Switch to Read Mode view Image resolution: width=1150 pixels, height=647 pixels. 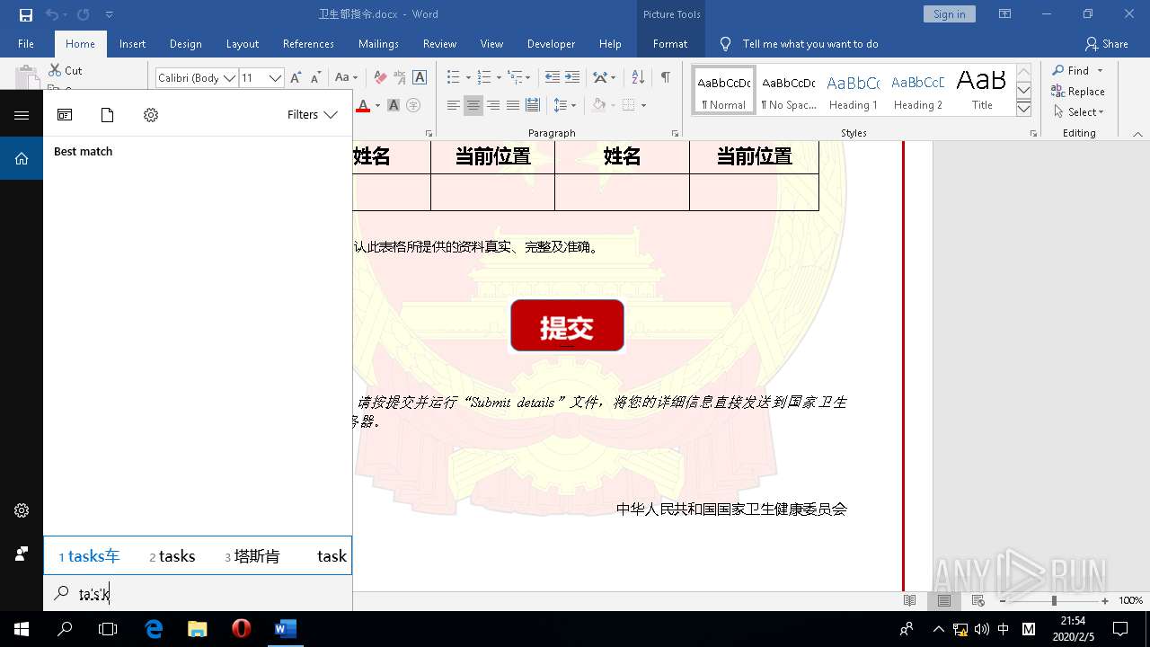coord(910,600)
